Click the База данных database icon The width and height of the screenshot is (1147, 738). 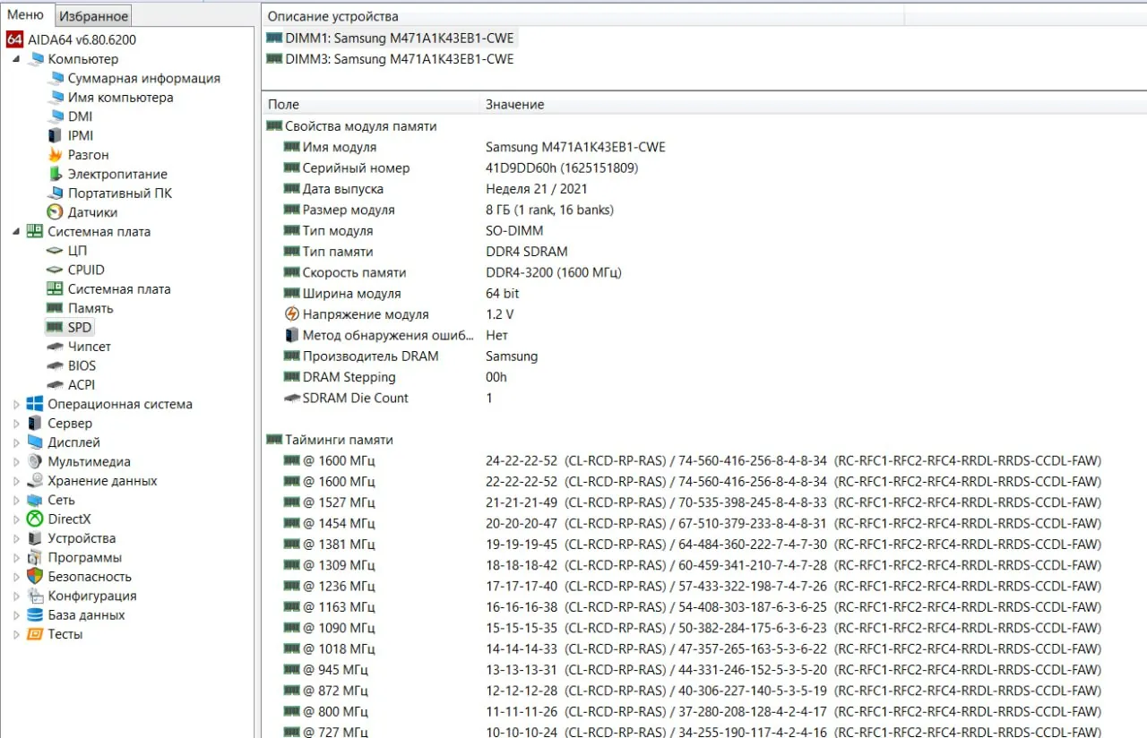[x=35, y=615]
